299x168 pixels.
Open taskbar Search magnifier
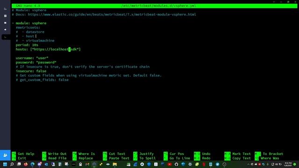[x=12, y=164]
